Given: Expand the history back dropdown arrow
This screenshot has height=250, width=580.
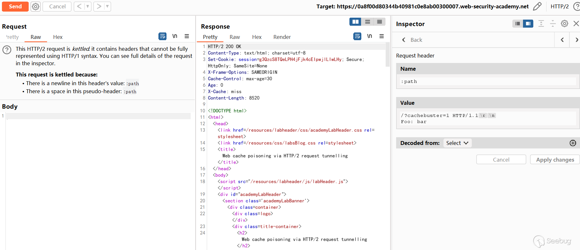Looking at the screenshot, I should (x=88, y=6).
